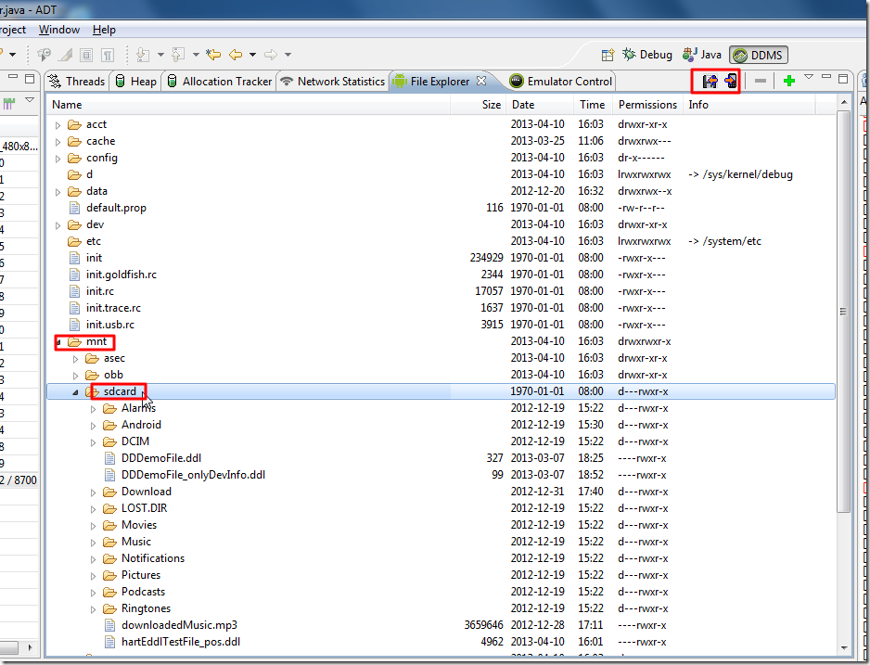This screenshot has width=870, height=665.
Task: Expand the Download folder
Action: [x=93, y=492]
